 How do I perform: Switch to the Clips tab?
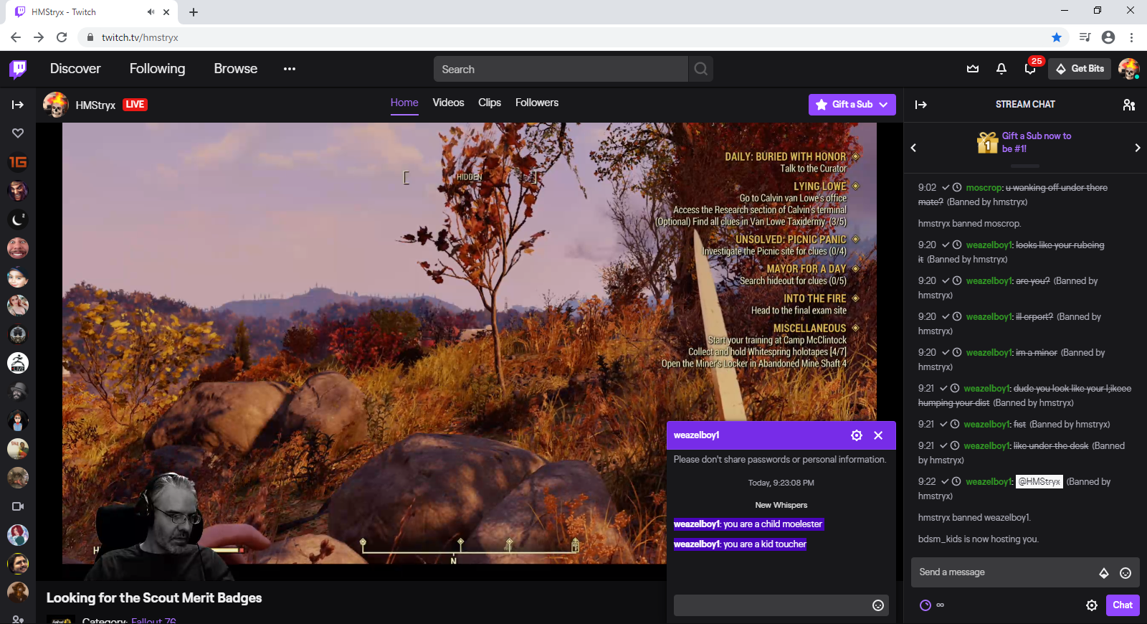pos(490,103)
